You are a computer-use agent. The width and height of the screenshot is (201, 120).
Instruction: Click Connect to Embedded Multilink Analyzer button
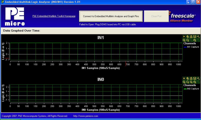click(x=111, y=16)
